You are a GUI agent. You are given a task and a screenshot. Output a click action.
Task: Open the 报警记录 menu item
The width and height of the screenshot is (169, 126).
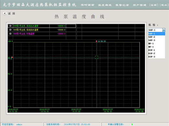[x=122, y=5]
